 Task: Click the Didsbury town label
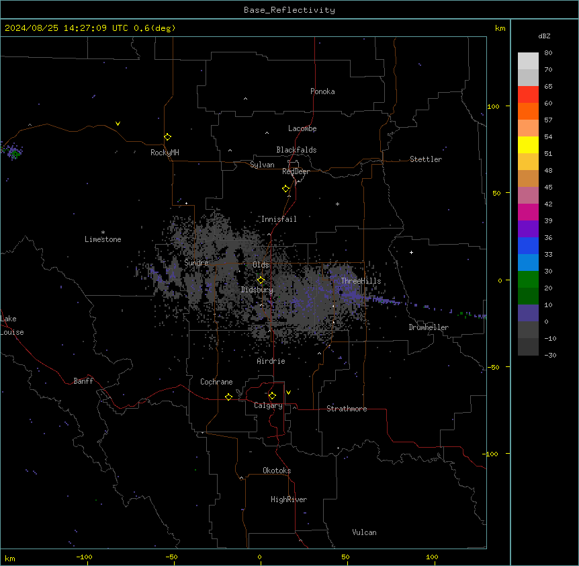click(257, 290)
